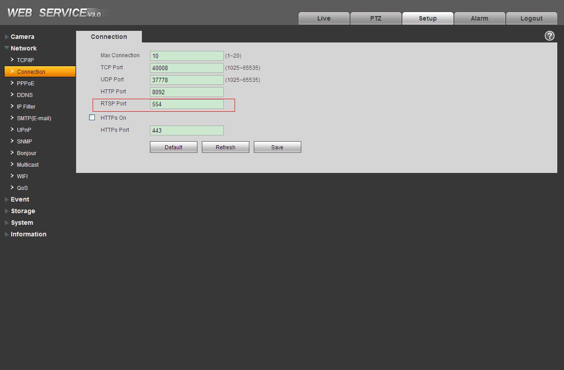The width and height of the screenshot is (564, 370).
Task: Select the RTSP Port input field
Action: point(187,104)
